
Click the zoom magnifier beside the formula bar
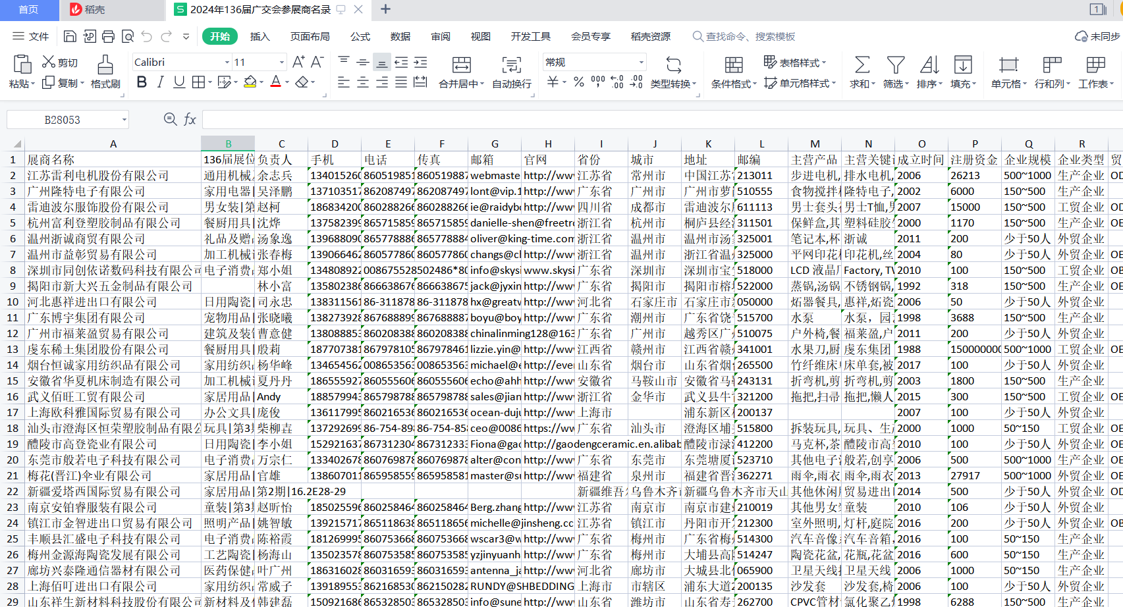coord(170,119)
